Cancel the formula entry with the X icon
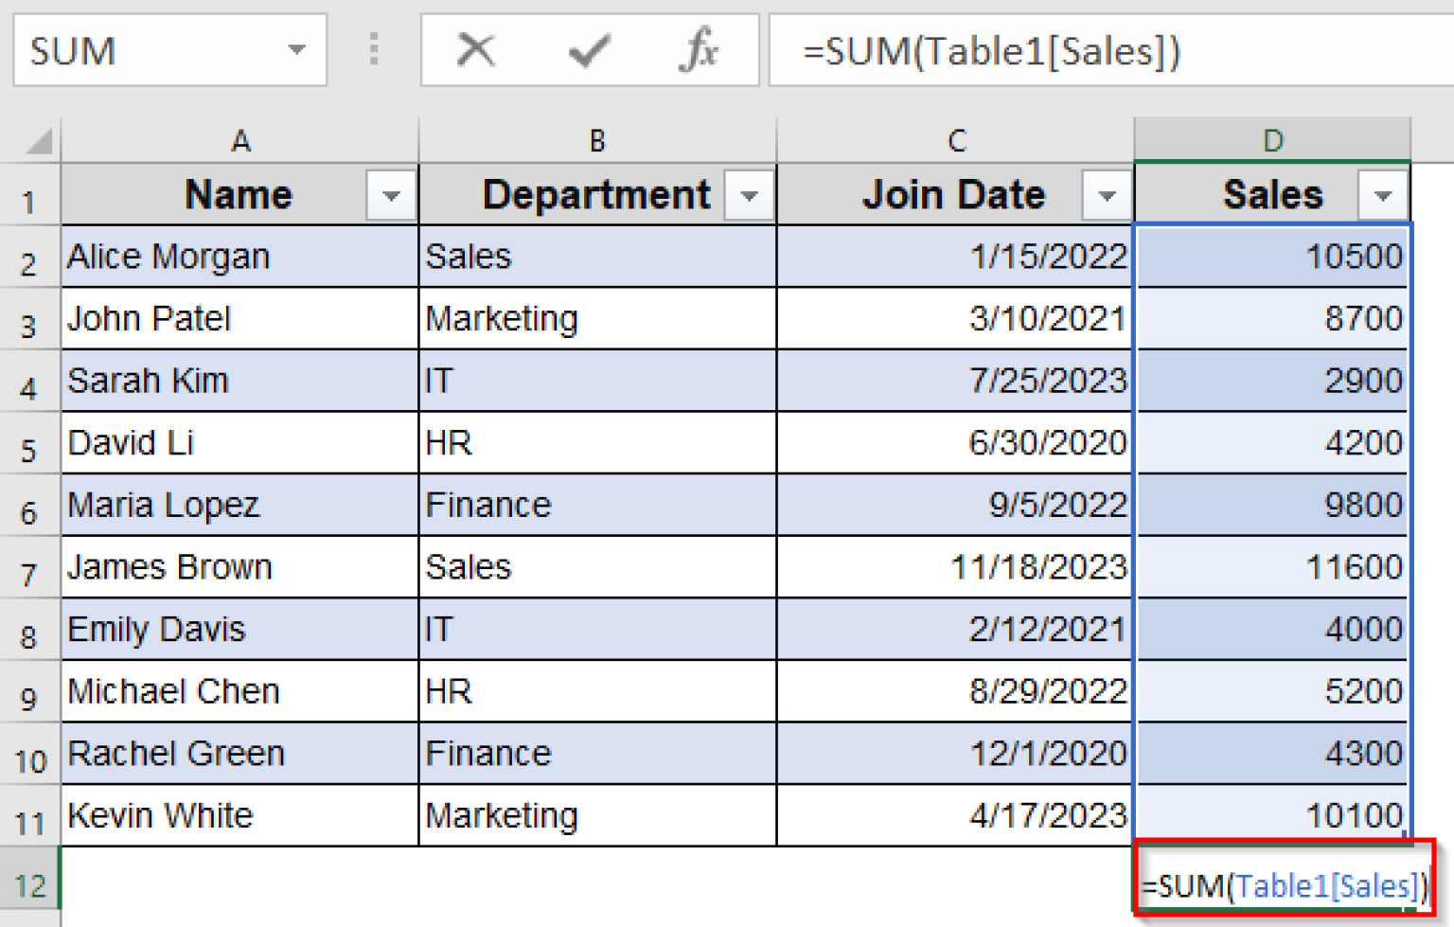 coord(475,51)
